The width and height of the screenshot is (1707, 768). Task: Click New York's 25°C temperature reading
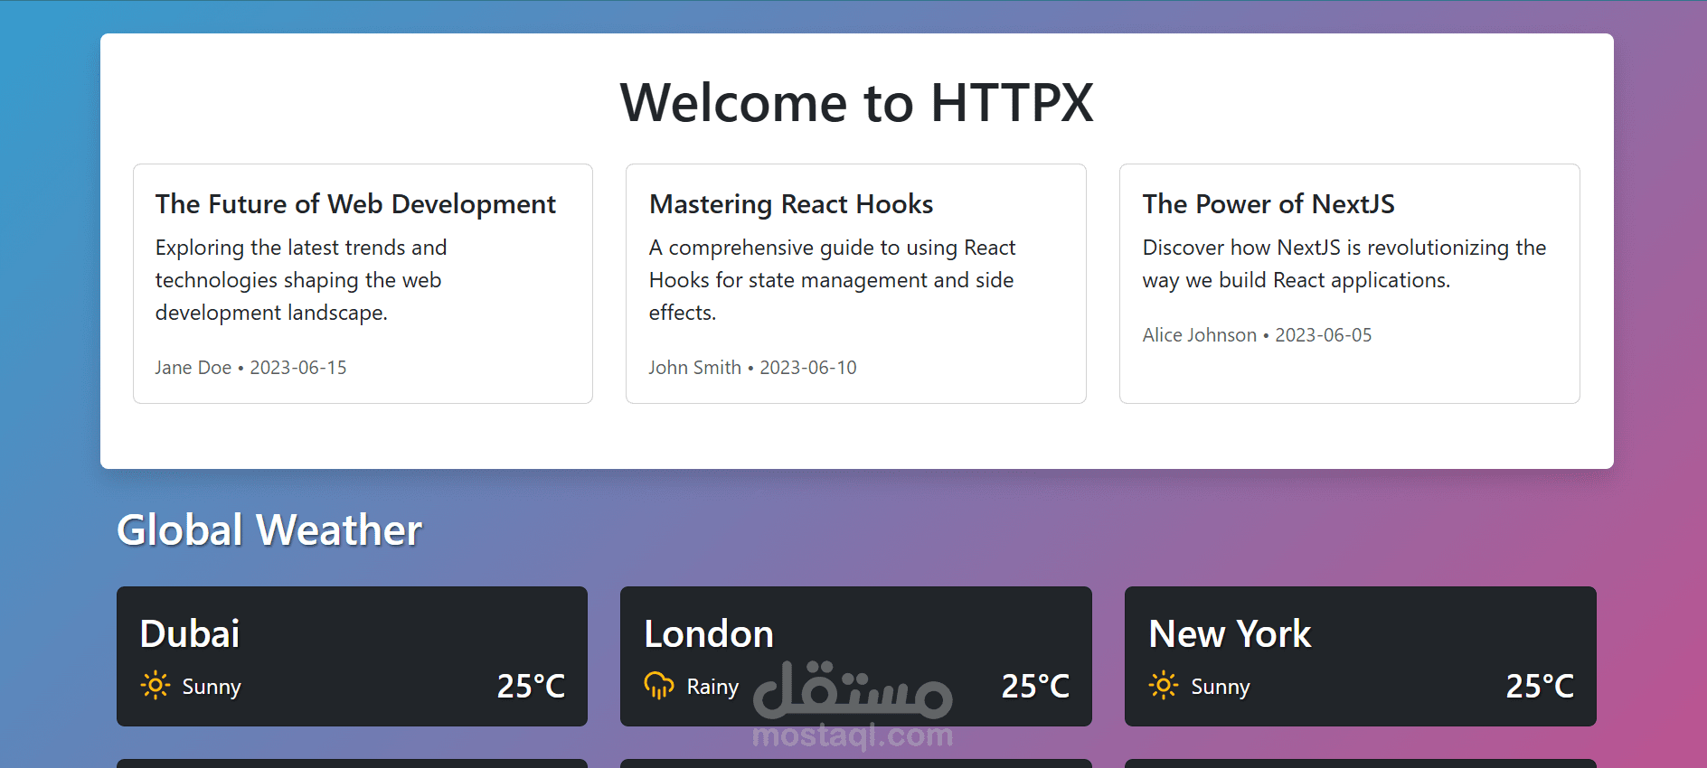pyautogui.click(x=1540, y=687)
